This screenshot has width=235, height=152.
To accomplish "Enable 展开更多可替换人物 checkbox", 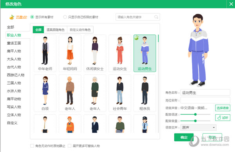I will point(70,146).
